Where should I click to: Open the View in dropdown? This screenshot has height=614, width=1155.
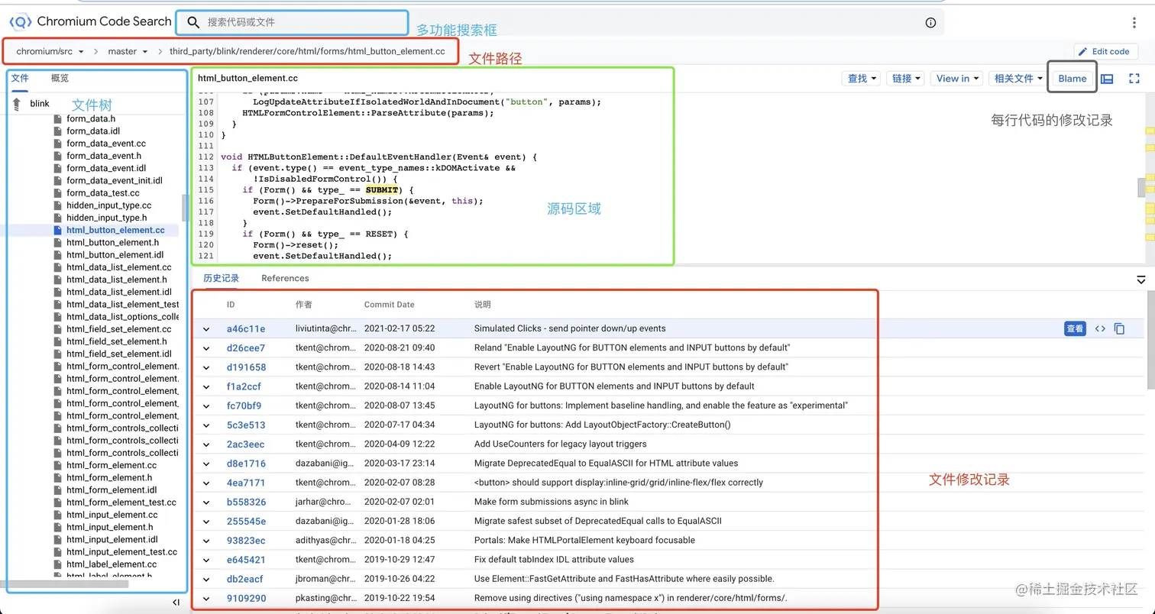pyautogui.click(x=957, y=79)
